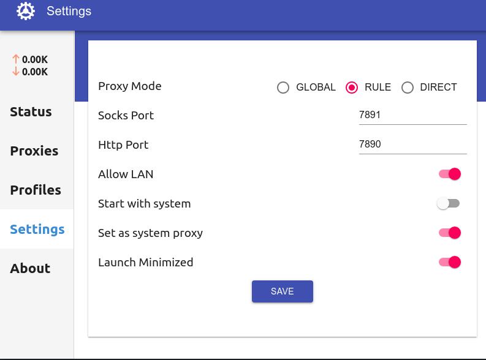Viewport: 486px width, 360px height.
Task: Click the Socks Port input field
Action: tap(412, 115)
